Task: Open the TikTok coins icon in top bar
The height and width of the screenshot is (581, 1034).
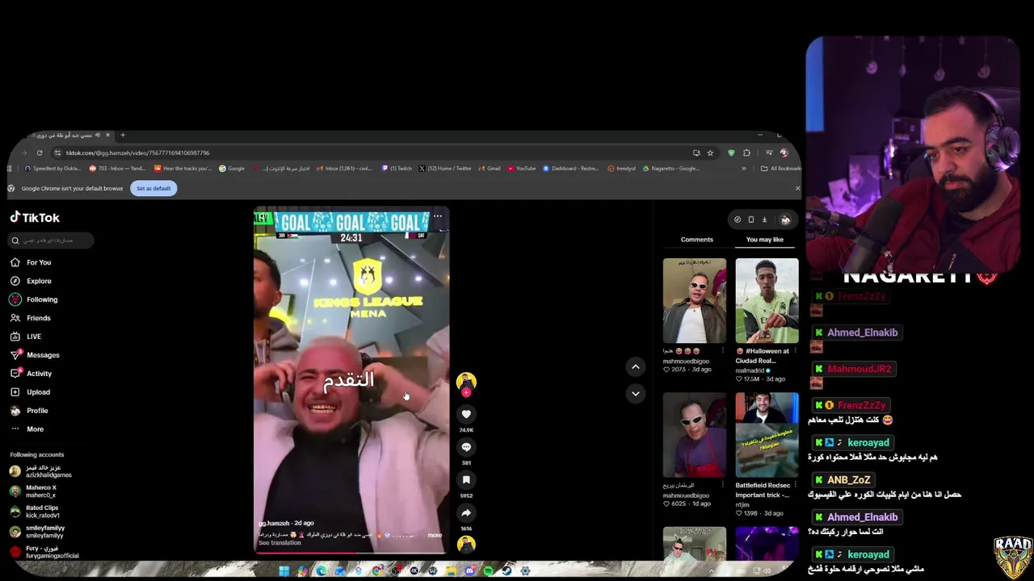Action: coord(737,219)
